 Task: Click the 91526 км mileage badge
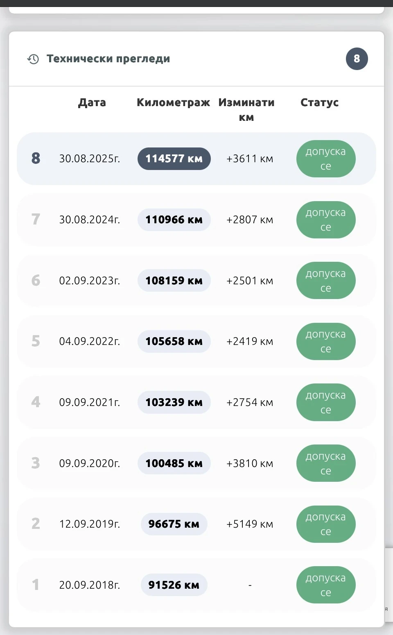tap(174, 585)
